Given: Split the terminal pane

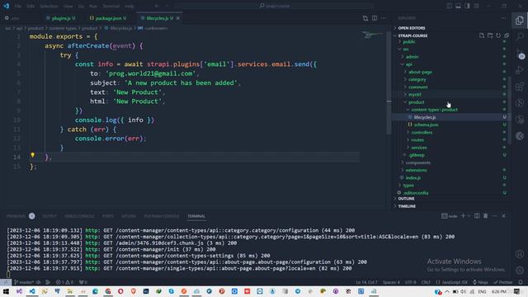Looking at the screenshot, I should (x=477, y=216).
